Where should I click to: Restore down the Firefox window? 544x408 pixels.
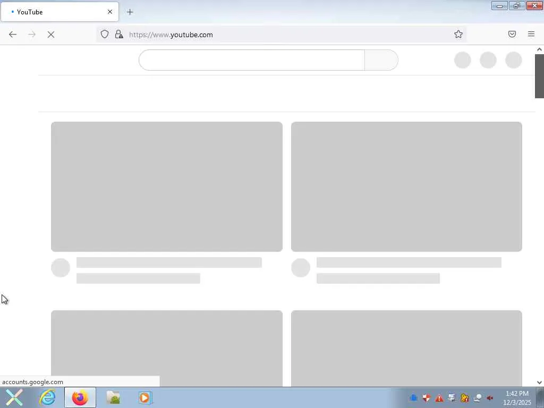[517, 5]
